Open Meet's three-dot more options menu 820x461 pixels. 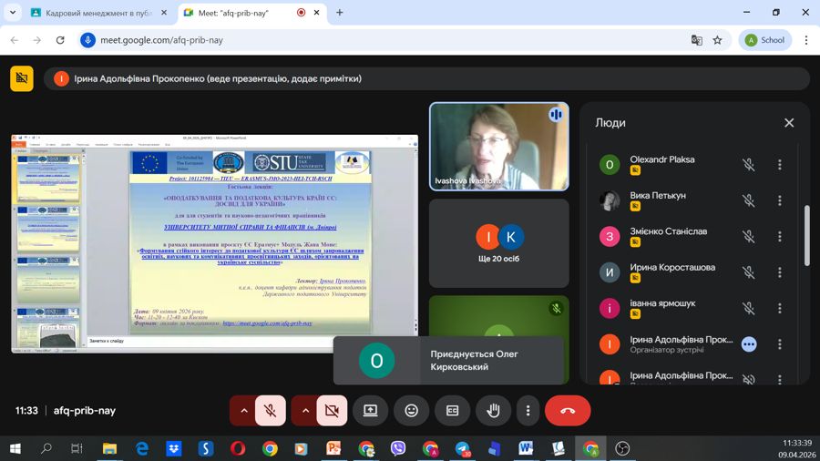pos(528,411)
